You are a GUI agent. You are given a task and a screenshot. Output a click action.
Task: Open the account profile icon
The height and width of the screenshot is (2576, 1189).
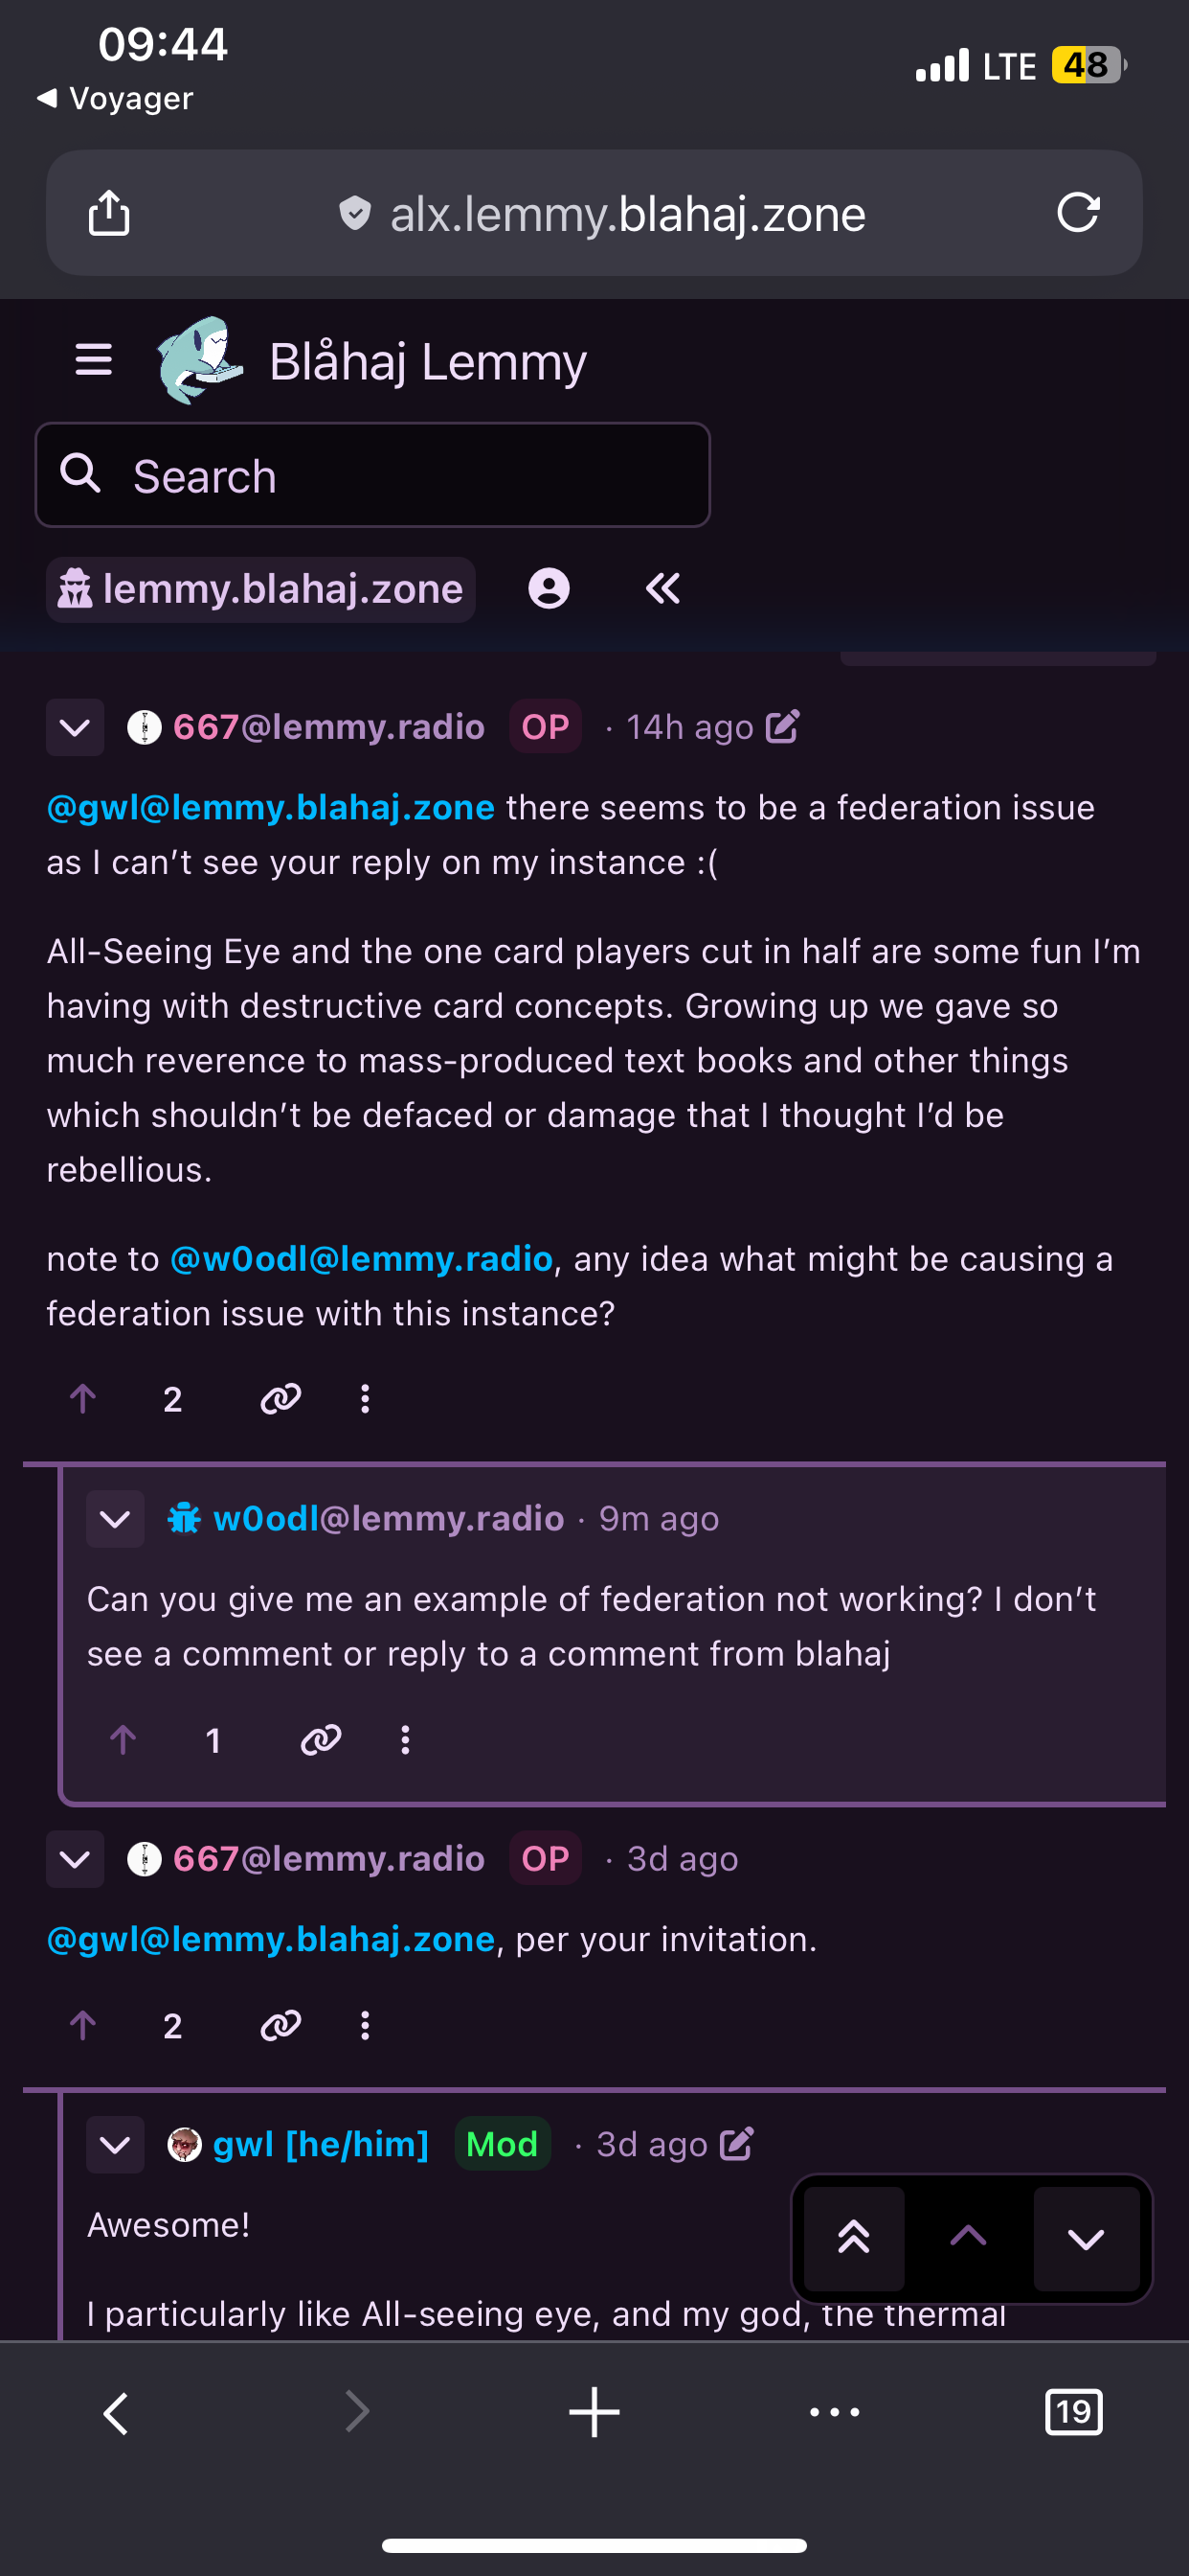click(549, 589)
